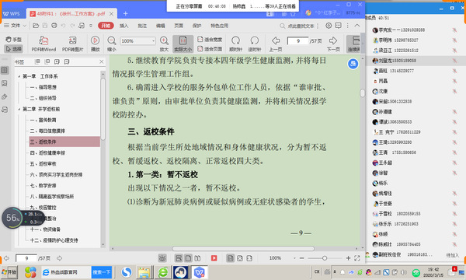This screenshot has height=280, width=466.
Task: Open the 文件 menu dropdown
Action: click(x=16, y=26)
